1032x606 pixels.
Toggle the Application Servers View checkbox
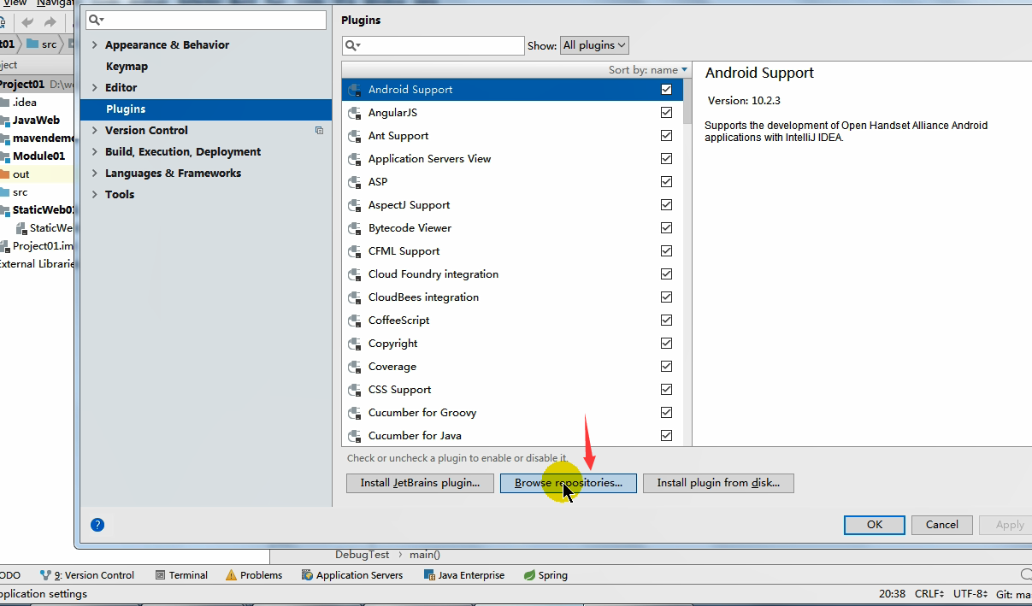tap(666, 158)
